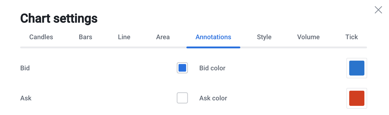Close the Chart settings dialog

(x=378, y=10)
